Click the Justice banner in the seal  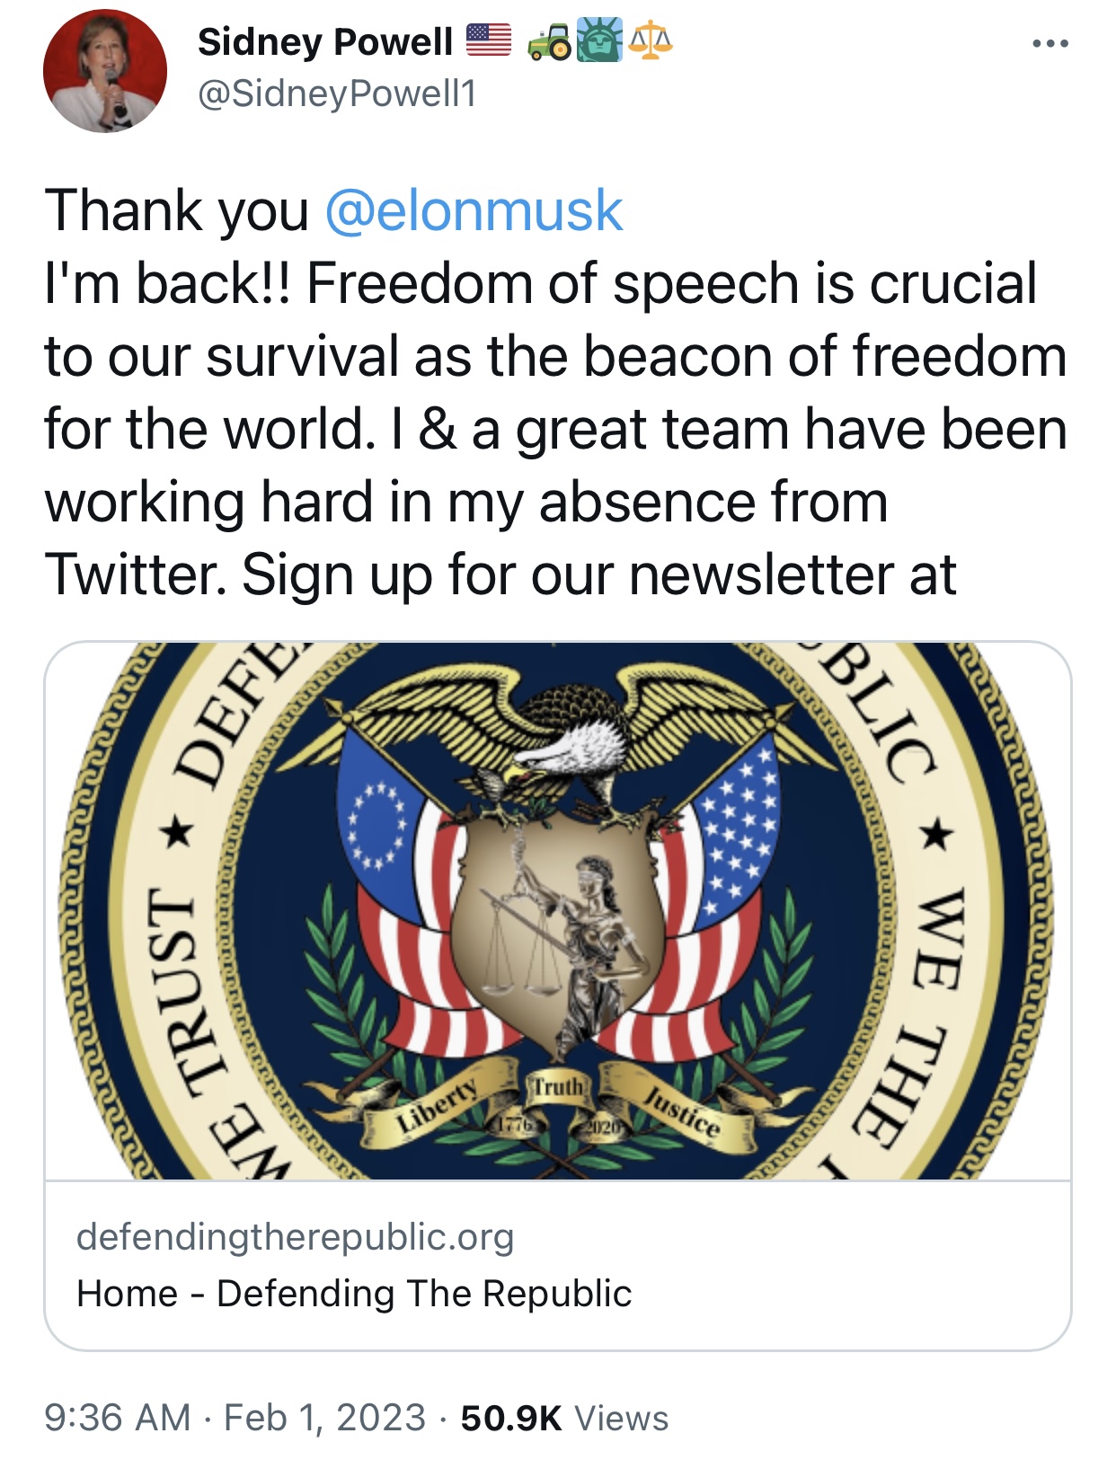click(681, 1113)
